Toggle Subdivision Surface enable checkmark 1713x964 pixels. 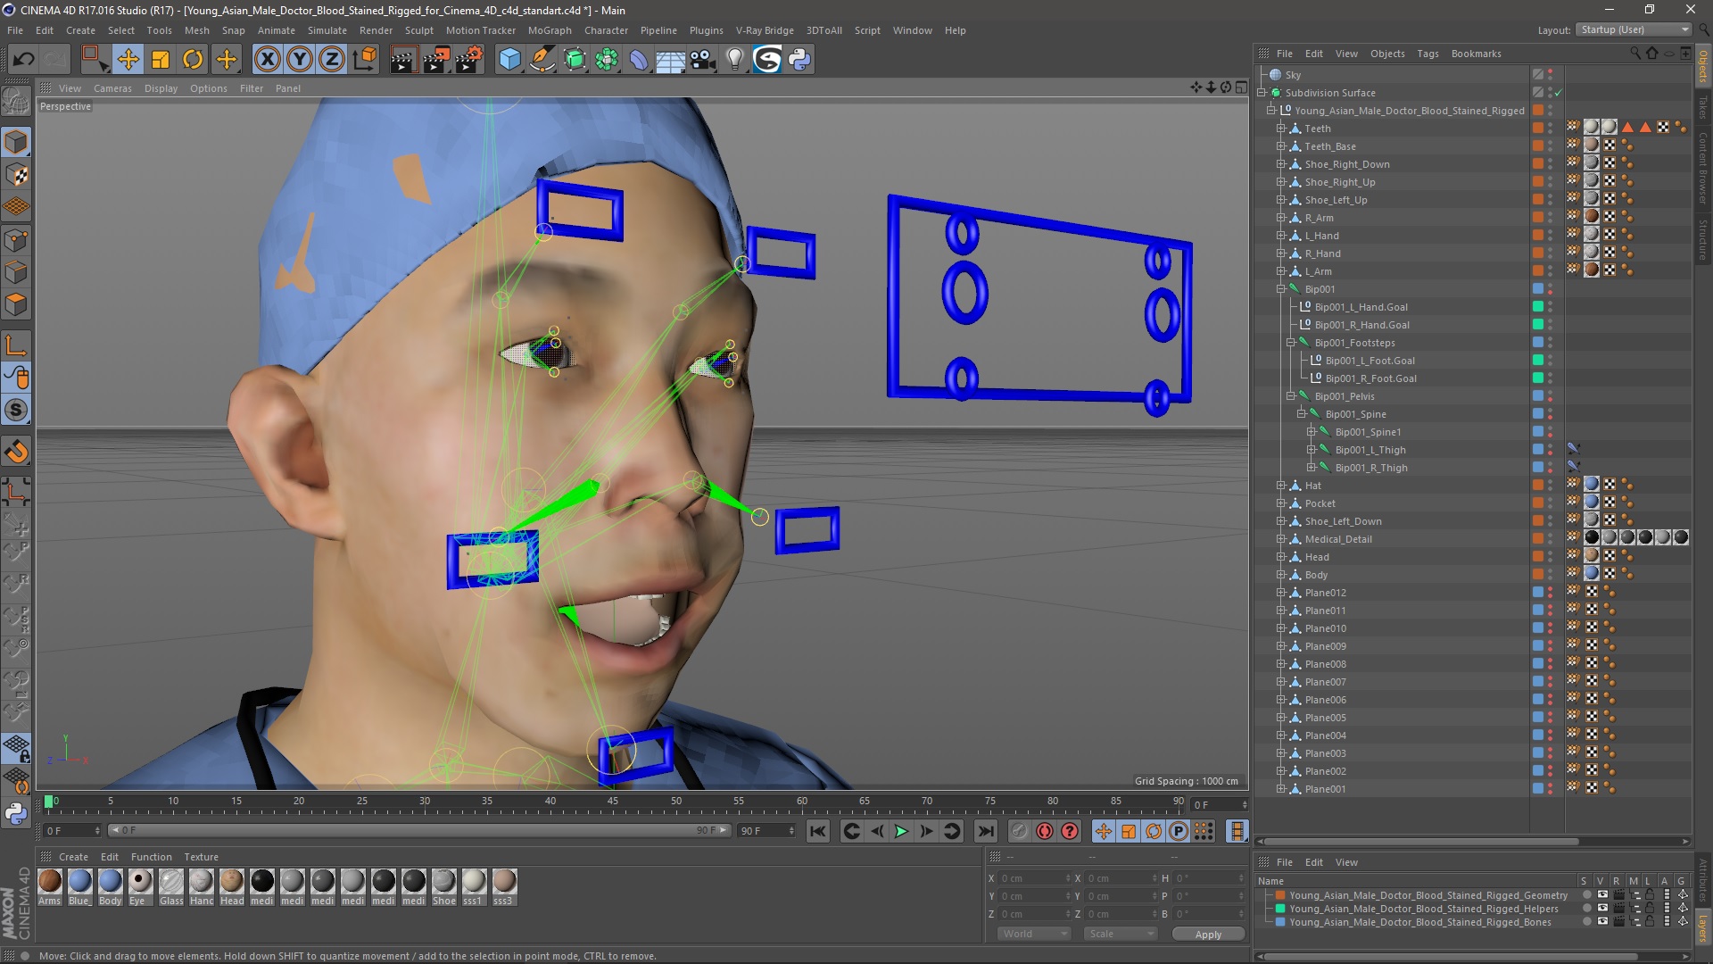[x=1559, y=93]
